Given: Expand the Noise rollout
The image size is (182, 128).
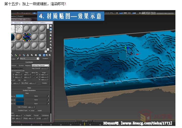Looking at the screenshot, I should (x=29, y=88).
